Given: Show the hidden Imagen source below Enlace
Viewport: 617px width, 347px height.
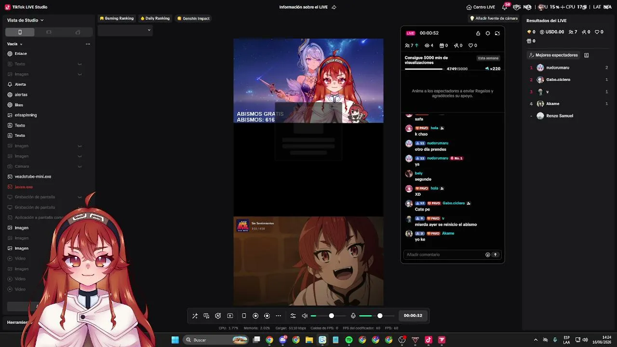Looking at the screenshot, I should click(80, 74).
